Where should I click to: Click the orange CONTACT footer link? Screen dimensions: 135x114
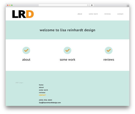42,95
